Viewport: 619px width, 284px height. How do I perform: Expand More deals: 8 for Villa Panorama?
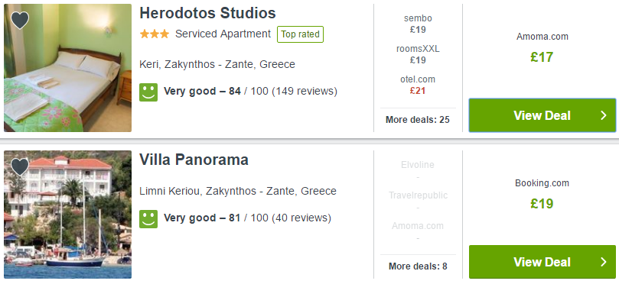[x=418, y=266]
